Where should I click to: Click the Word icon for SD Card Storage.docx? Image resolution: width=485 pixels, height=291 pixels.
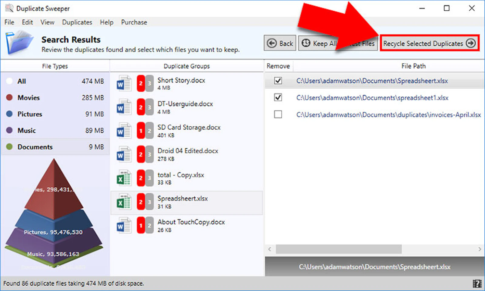pyautogui.click(x=124, y=130)
